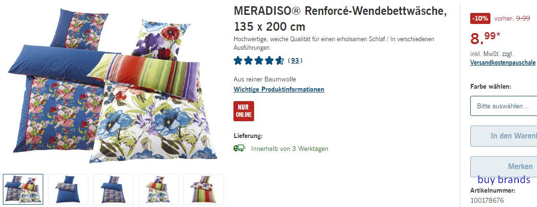Click the article number 100178676
The height and width of the screenshot is (207, 537).
[487, 200]
